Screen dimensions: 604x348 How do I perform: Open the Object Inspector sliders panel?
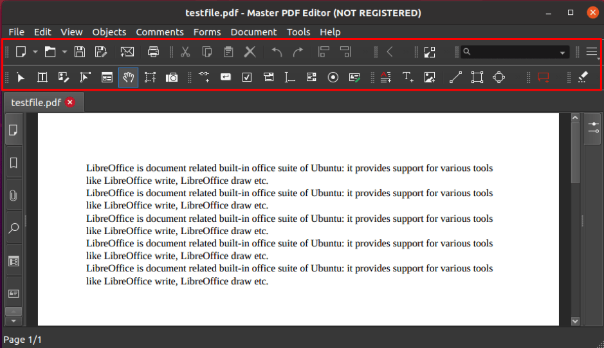(x=593, y=127)
